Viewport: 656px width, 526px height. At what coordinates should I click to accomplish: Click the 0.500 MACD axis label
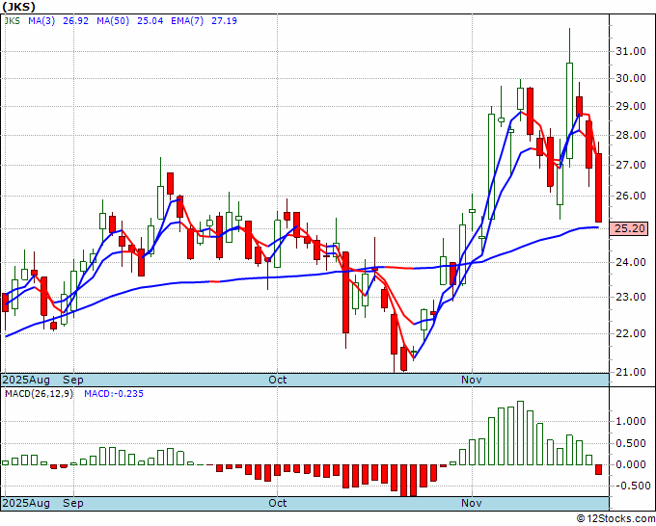click(631, 443)
